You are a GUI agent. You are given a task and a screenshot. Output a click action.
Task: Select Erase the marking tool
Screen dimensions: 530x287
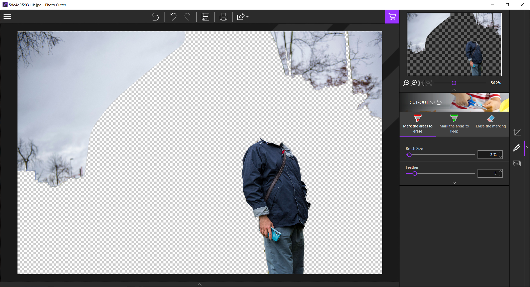coord(490,122)
